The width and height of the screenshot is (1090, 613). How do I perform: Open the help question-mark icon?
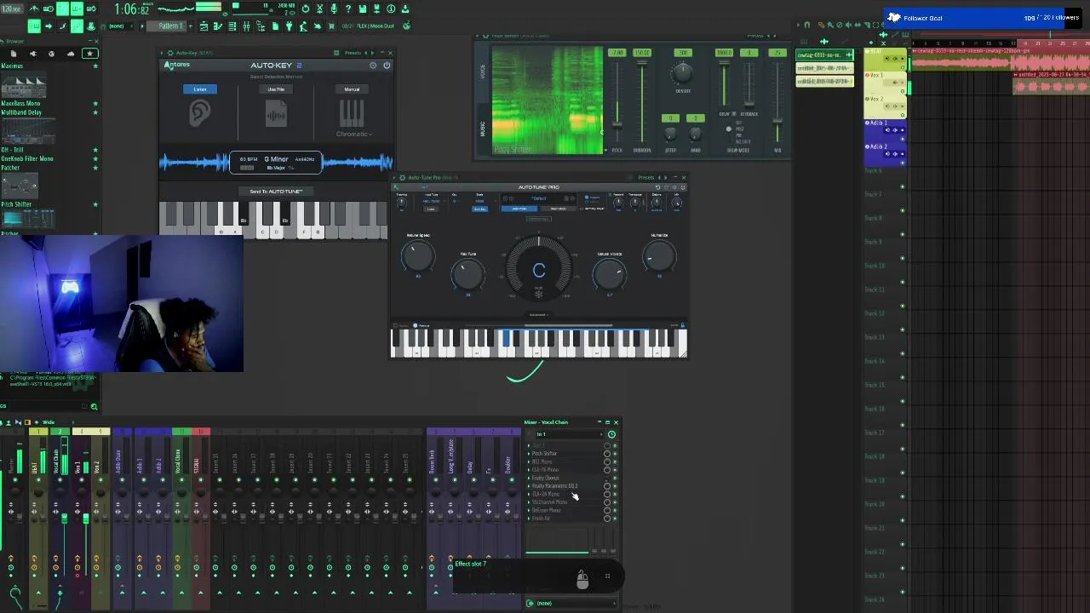point(347,9)
